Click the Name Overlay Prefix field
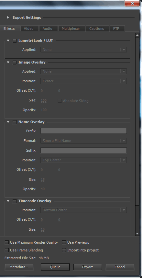 coord(83,131)
